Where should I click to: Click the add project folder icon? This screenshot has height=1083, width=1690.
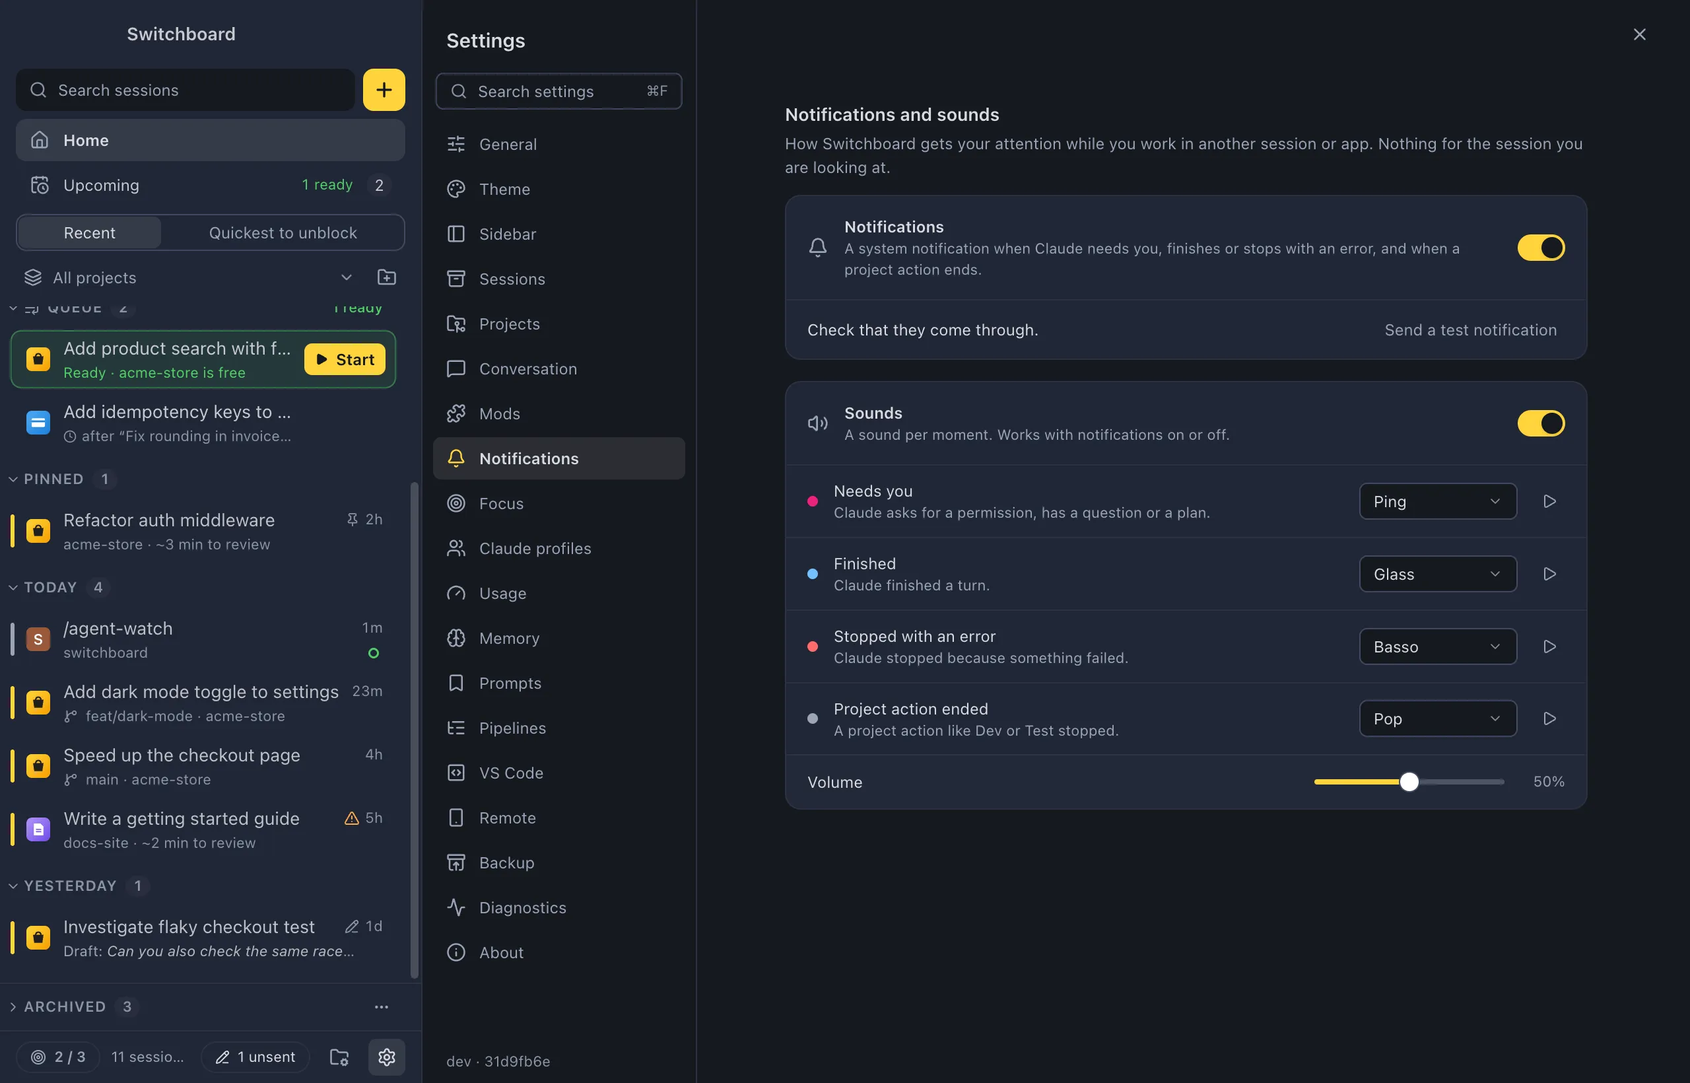click(387, 277)
